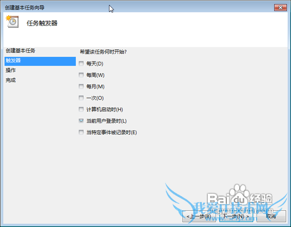
Task: Click the 上一步(B) back button
Action: click(199, 217)
